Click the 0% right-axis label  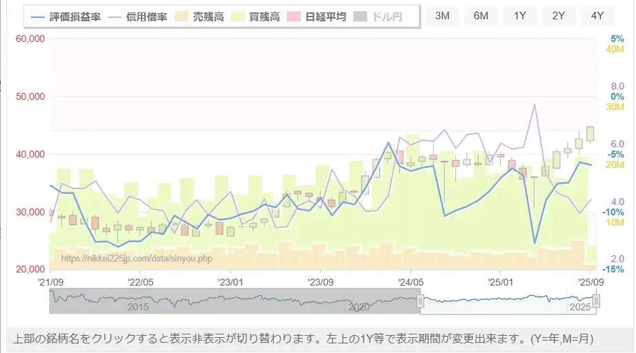pyautogui.click(x=617, y=97)
